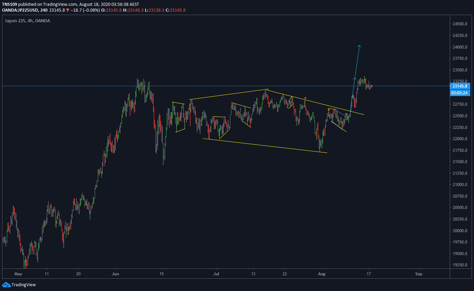Click the 19750.0 price axis label
The image size is (474, 291).
coord(460,242)
